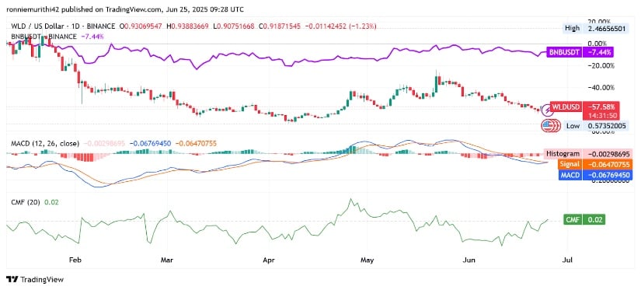
Task: Click the Histogram scale label
Action: [x=564, y=154]
